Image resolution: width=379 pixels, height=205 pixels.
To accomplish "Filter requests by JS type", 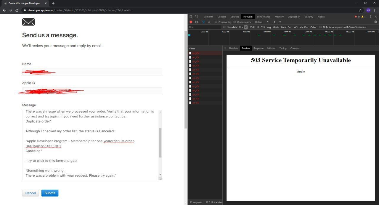I will 258,27.
